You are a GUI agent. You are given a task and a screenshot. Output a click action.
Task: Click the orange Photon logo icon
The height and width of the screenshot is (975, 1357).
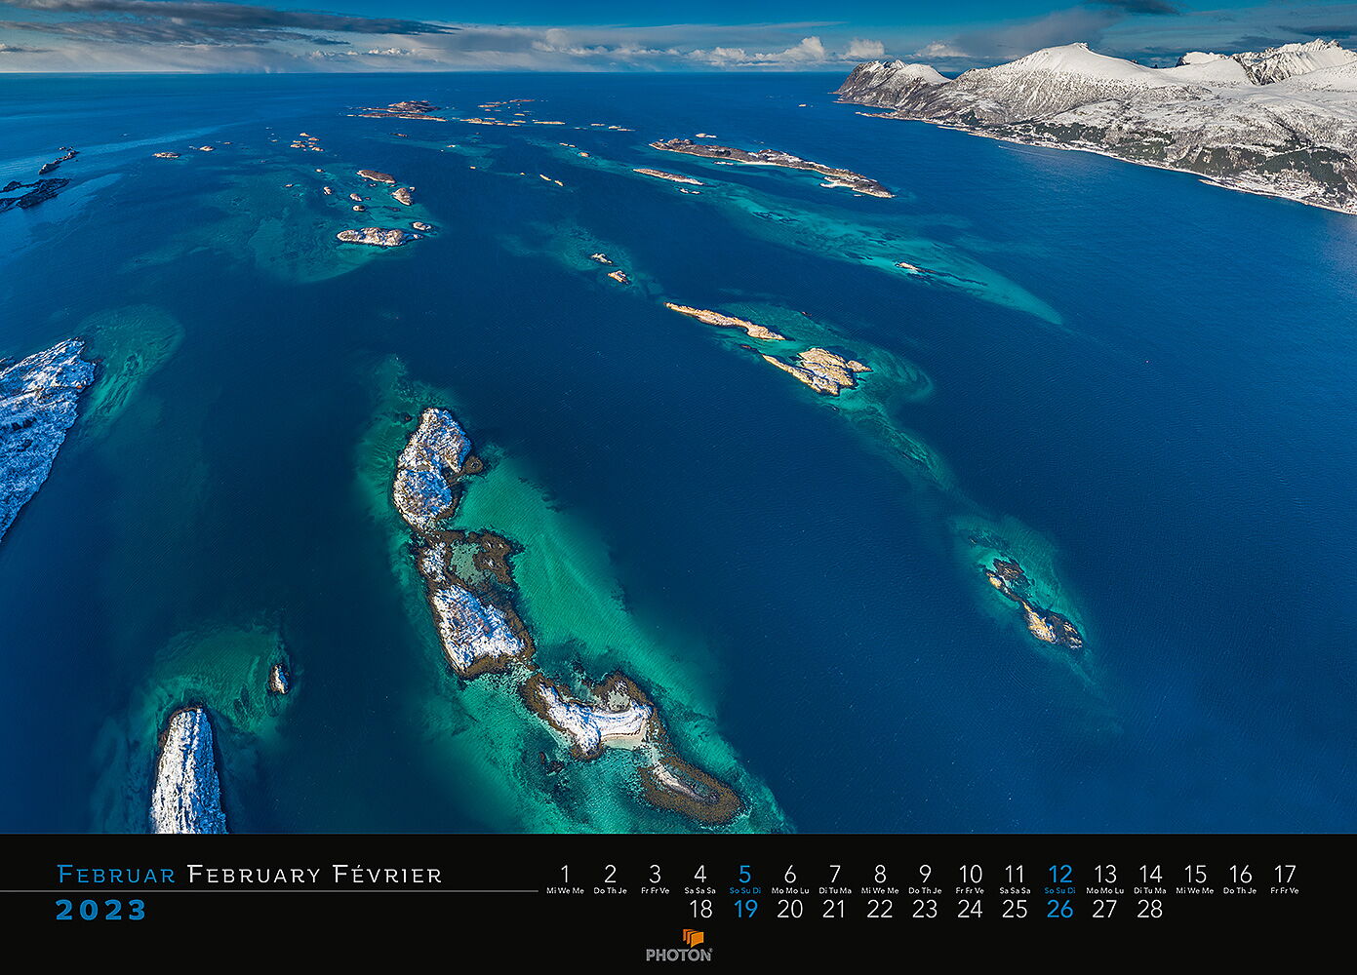click(693, 938)
